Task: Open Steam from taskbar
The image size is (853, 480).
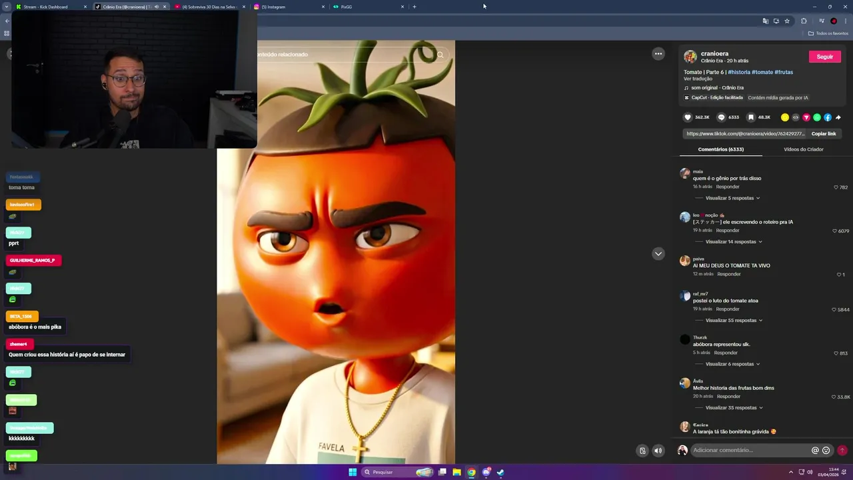Action: coord(500,472)
